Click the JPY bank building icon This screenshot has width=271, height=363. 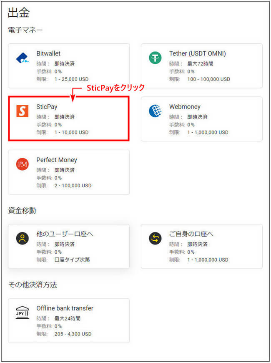pos(23,313)
